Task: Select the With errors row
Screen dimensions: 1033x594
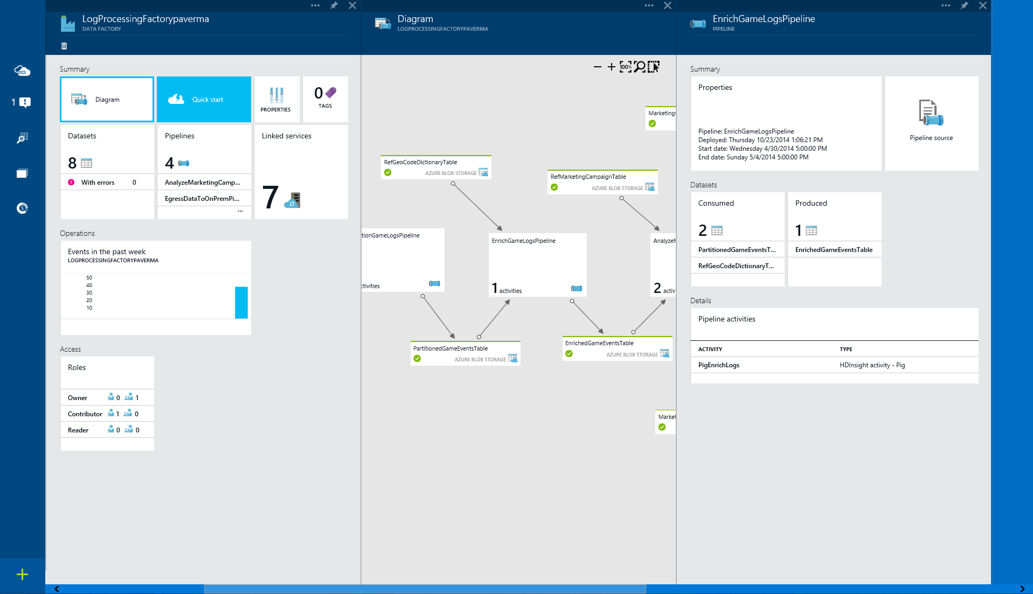Action: point(107,183)
